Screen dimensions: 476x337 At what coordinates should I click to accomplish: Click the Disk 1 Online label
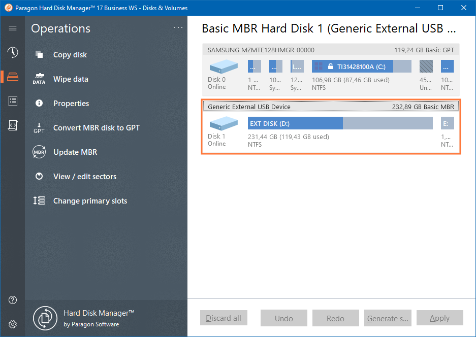tap(217, 140)
